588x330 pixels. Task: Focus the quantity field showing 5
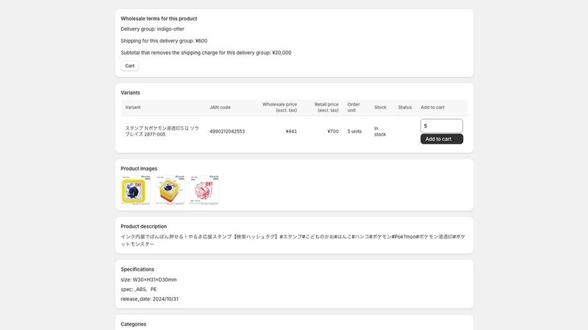tap(442, 125)
